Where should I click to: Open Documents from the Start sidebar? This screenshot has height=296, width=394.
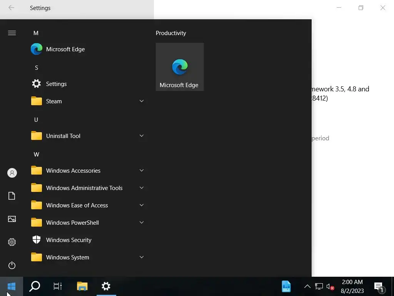click(12, 196)
